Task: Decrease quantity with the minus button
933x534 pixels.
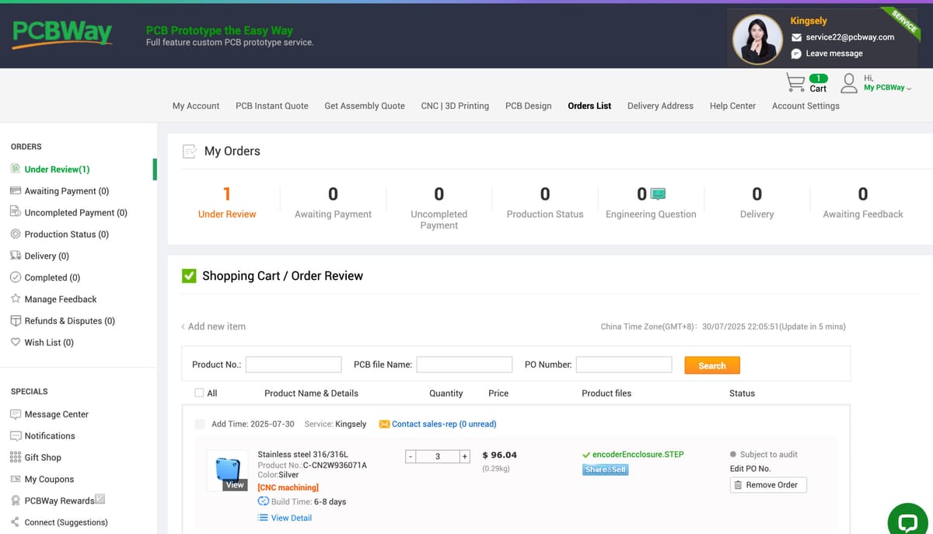Action: point(411,456)
